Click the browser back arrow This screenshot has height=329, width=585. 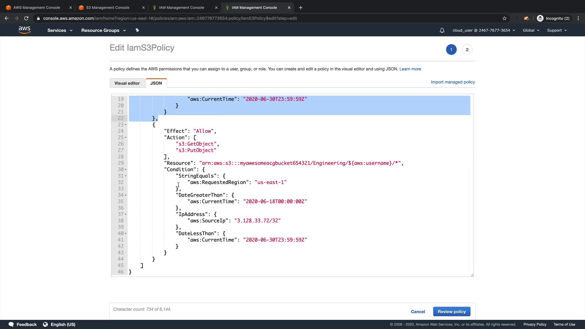[7, 18]
